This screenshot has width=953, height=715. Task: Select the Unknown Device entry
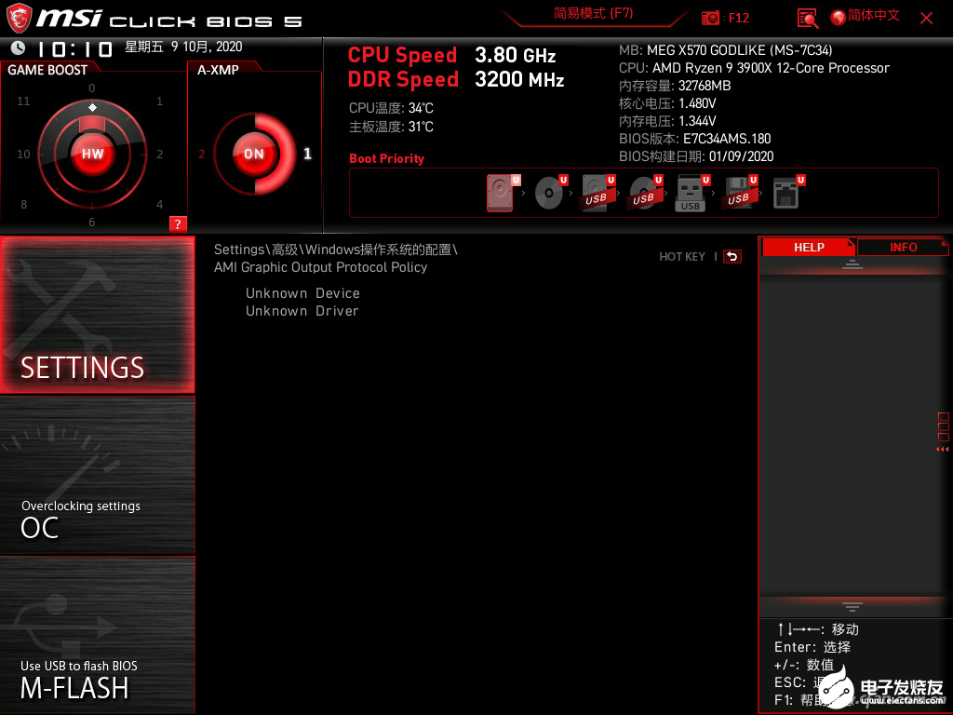[302, 293]
